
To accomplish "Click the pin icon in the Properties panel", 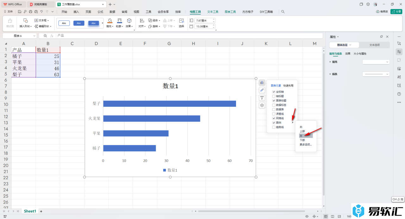I will 382,37.
